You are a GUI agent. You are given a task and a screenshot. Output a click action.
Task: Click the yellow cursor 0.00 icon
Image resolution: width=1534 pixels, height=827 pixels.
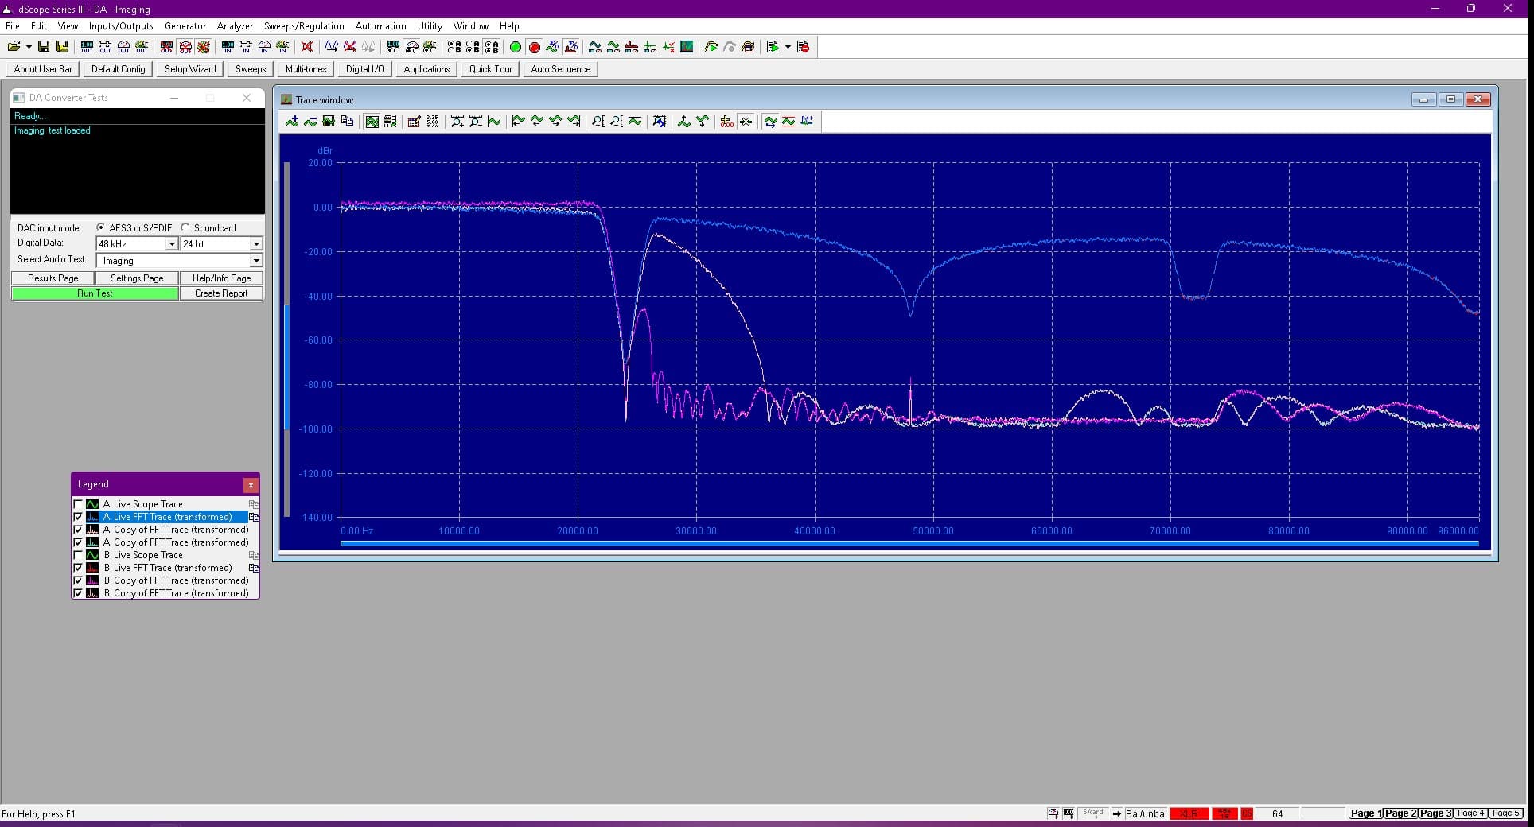[x=727, y=122]
